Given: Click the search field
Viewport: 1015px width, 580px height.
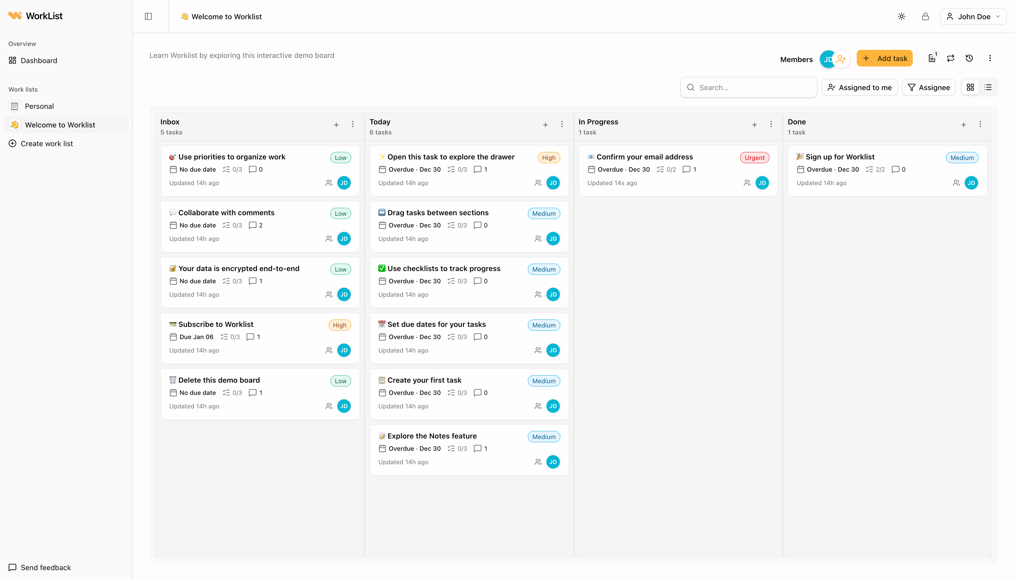Looking at the screenshot, I should [748, 87].
